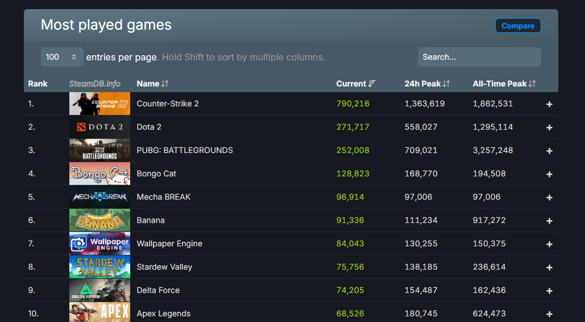Image resolution: width=585 pixels, height=322 pixels.
Task: Select the 24h peak value 1,363,619
Action: tap(425, 104)
